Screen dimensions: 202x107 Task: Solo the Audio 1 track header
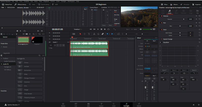coord(60,45)
